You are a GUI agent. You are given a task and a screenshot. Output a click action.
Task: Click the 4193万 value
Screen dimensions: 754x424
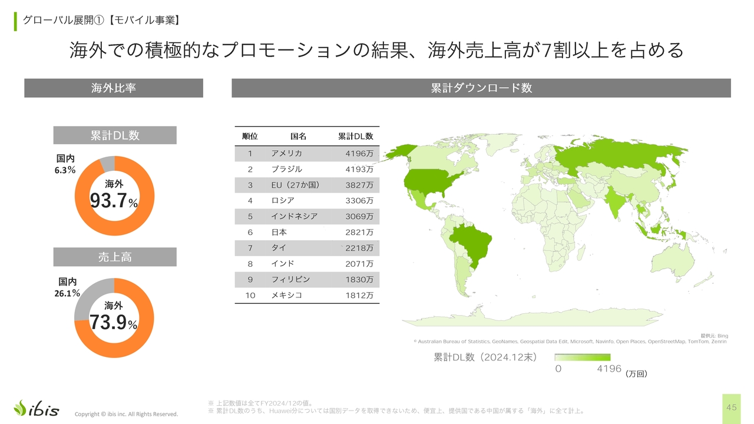pyautogui.click(x=359, y=170)
